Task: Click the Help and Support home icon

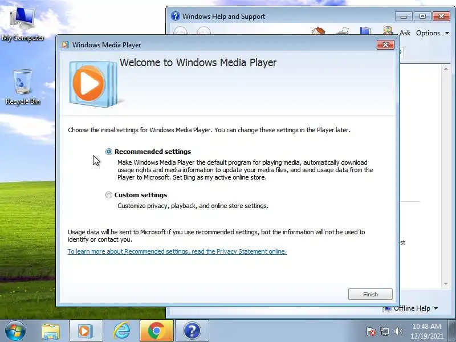Action: (x=319, y=31)
